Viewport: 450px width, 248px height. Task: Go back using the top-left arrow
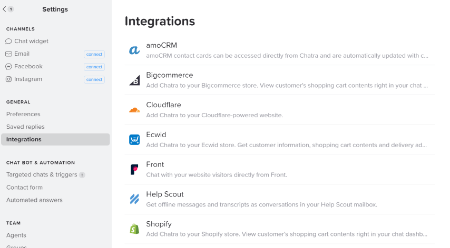click(5, 9)
